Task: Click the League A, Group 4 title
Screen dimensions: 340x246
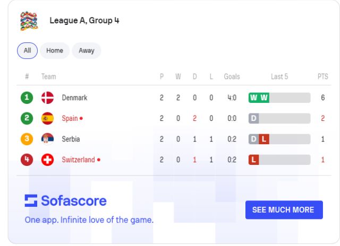Action: pos(84,21)
